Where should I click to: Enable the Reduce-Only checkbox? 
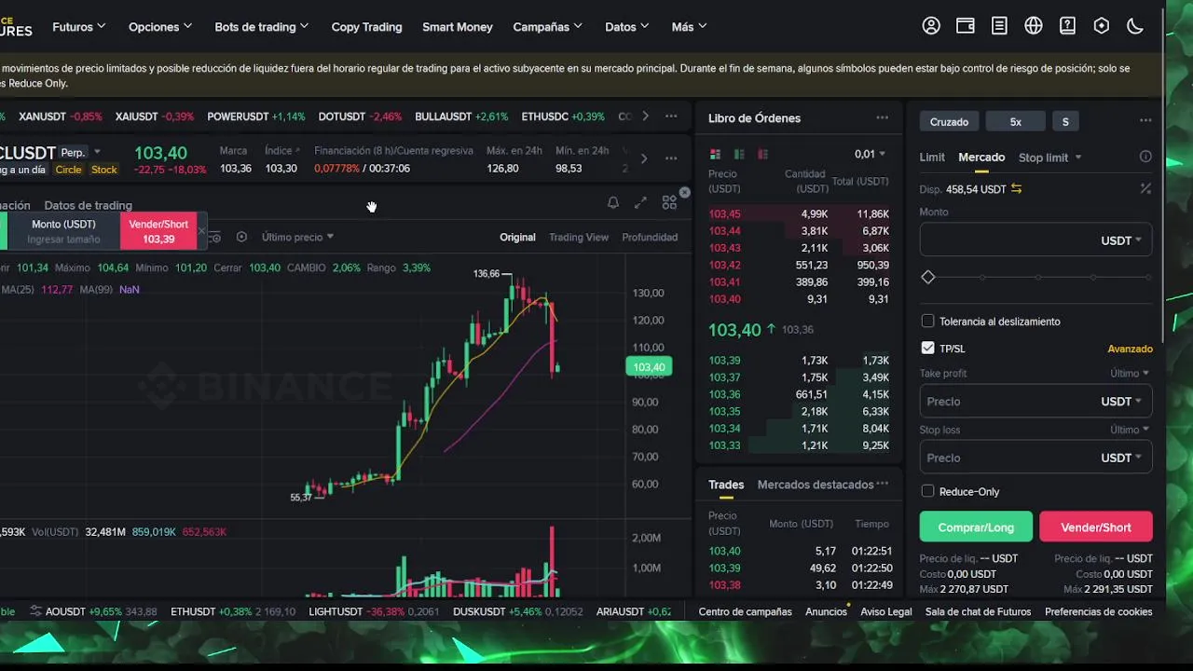927,491
